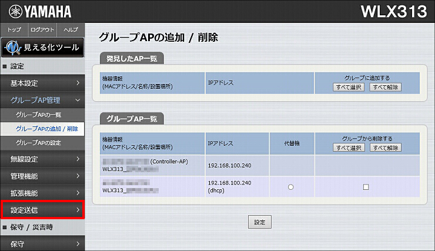Image resolution: width=435 pixels, height=251 pixels.
Task: Click the (Controller-AP) device info text
Action: 169,162
